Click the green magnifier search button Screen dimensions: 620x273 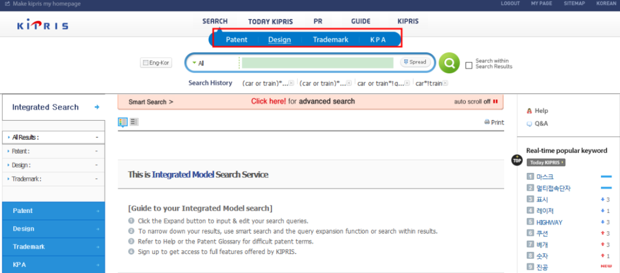click(x=449, y=62)
